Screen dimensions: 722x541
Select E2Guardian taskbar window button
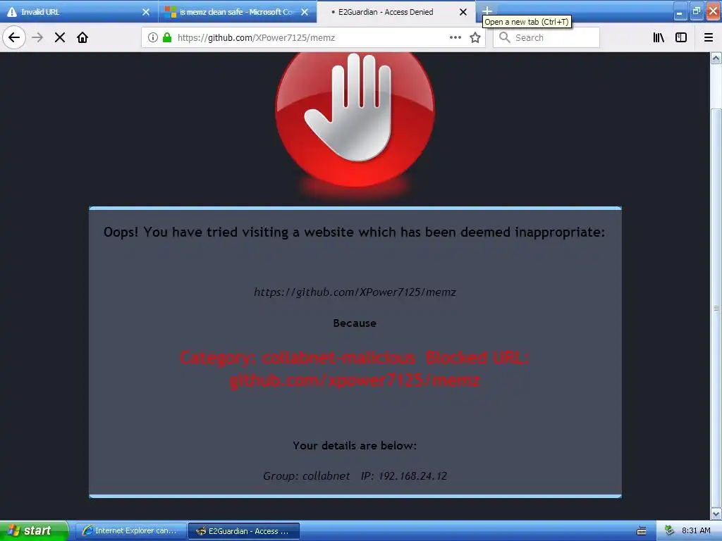(244, 531)
